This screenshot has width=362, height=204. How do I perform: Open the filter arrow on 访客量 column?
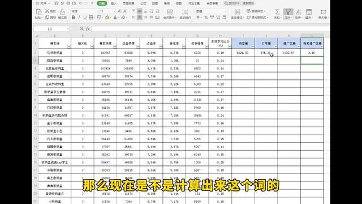[253, 46]
